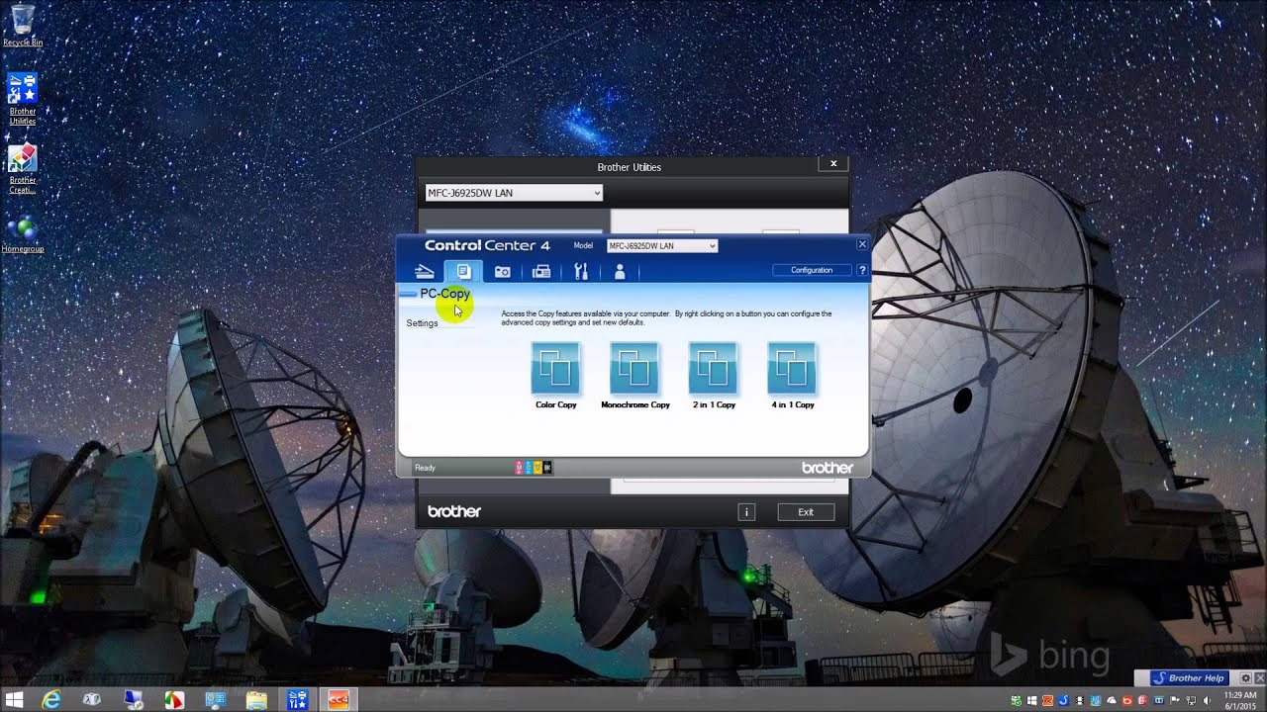1267x712 pixels.
Task: Open the PC-FAX tab icon
Action: coord(541,271)
